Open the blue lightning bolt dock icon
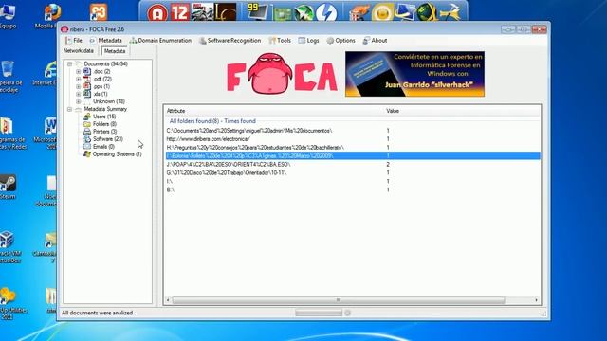The image size is (607, 341). [326, 12]
